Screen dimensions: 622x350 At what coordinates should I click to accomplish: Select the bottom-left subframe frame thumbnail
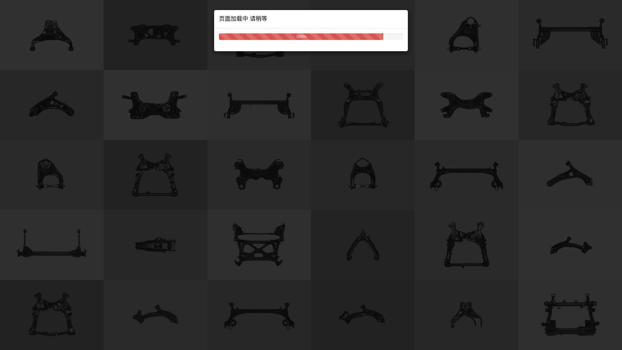point(52,315)
